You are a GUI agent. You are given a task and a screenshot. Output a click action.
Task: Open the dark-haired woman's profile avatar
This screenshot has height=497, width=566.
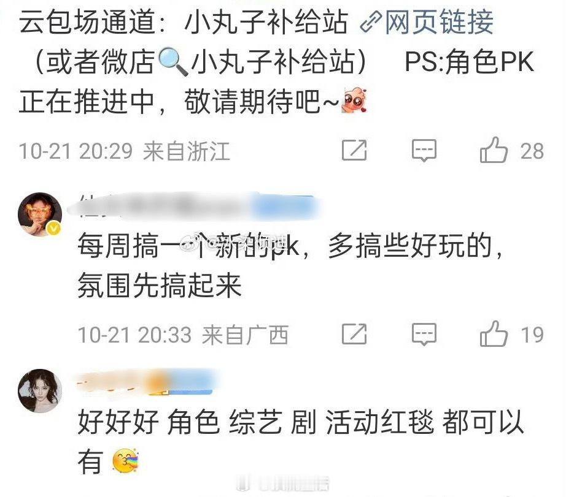[40, 390]
